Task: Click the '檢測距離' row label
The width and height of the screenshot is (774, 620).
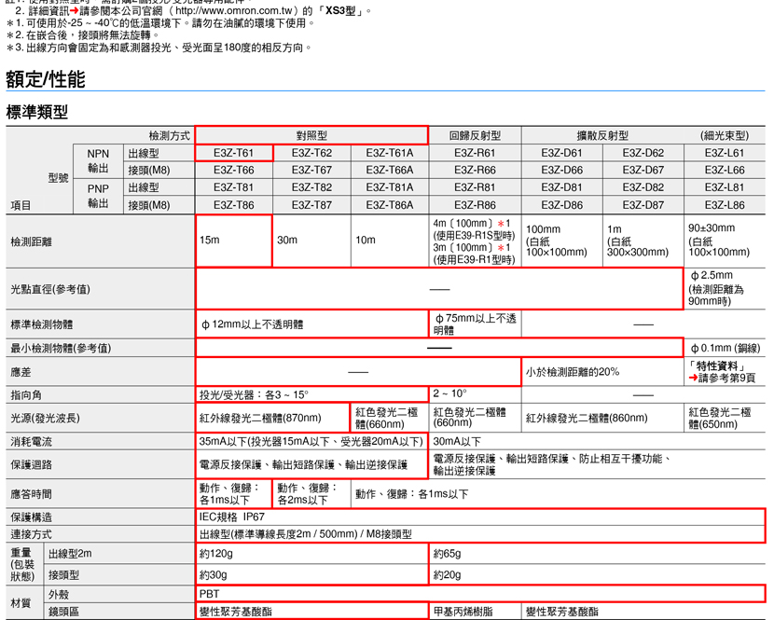Action: click(x=31, y=241)
